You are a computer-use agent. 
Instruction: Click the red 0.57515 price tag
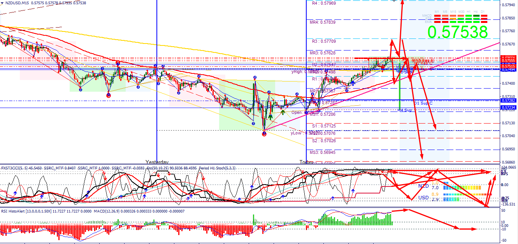[509, 67]
